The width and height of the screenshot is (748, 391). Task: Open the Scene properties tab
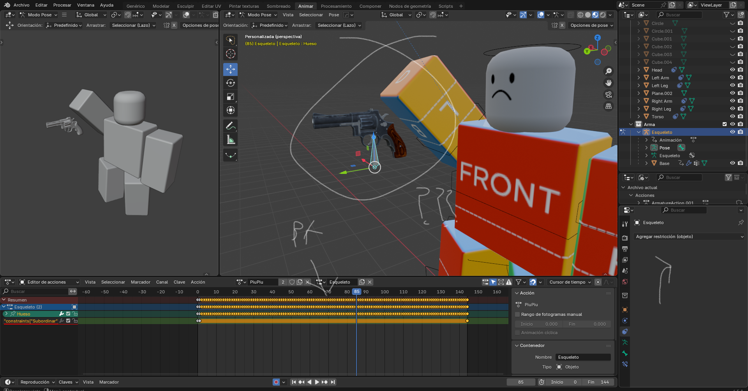tap(625, 270)
